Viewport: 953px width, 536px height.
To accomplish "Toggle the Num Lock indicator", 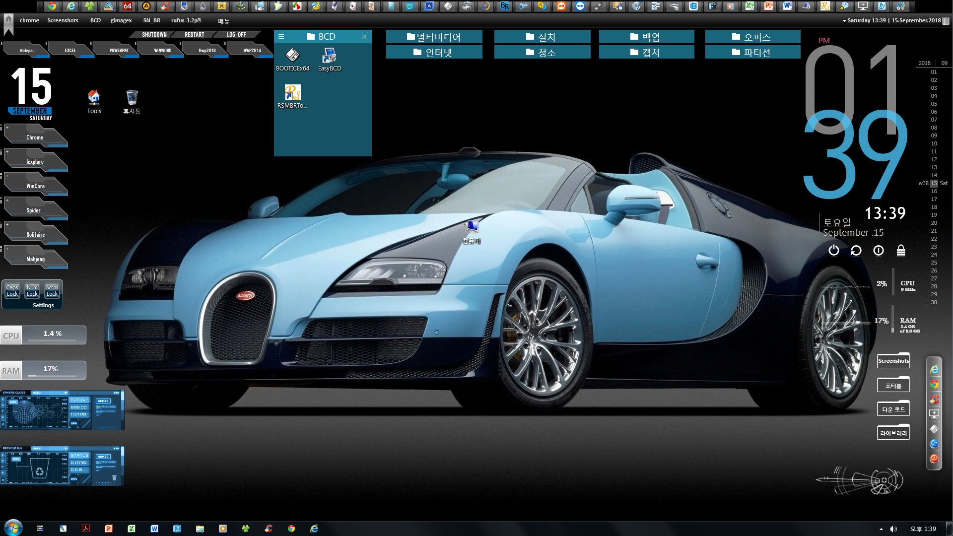I will [x=32, y=291].
